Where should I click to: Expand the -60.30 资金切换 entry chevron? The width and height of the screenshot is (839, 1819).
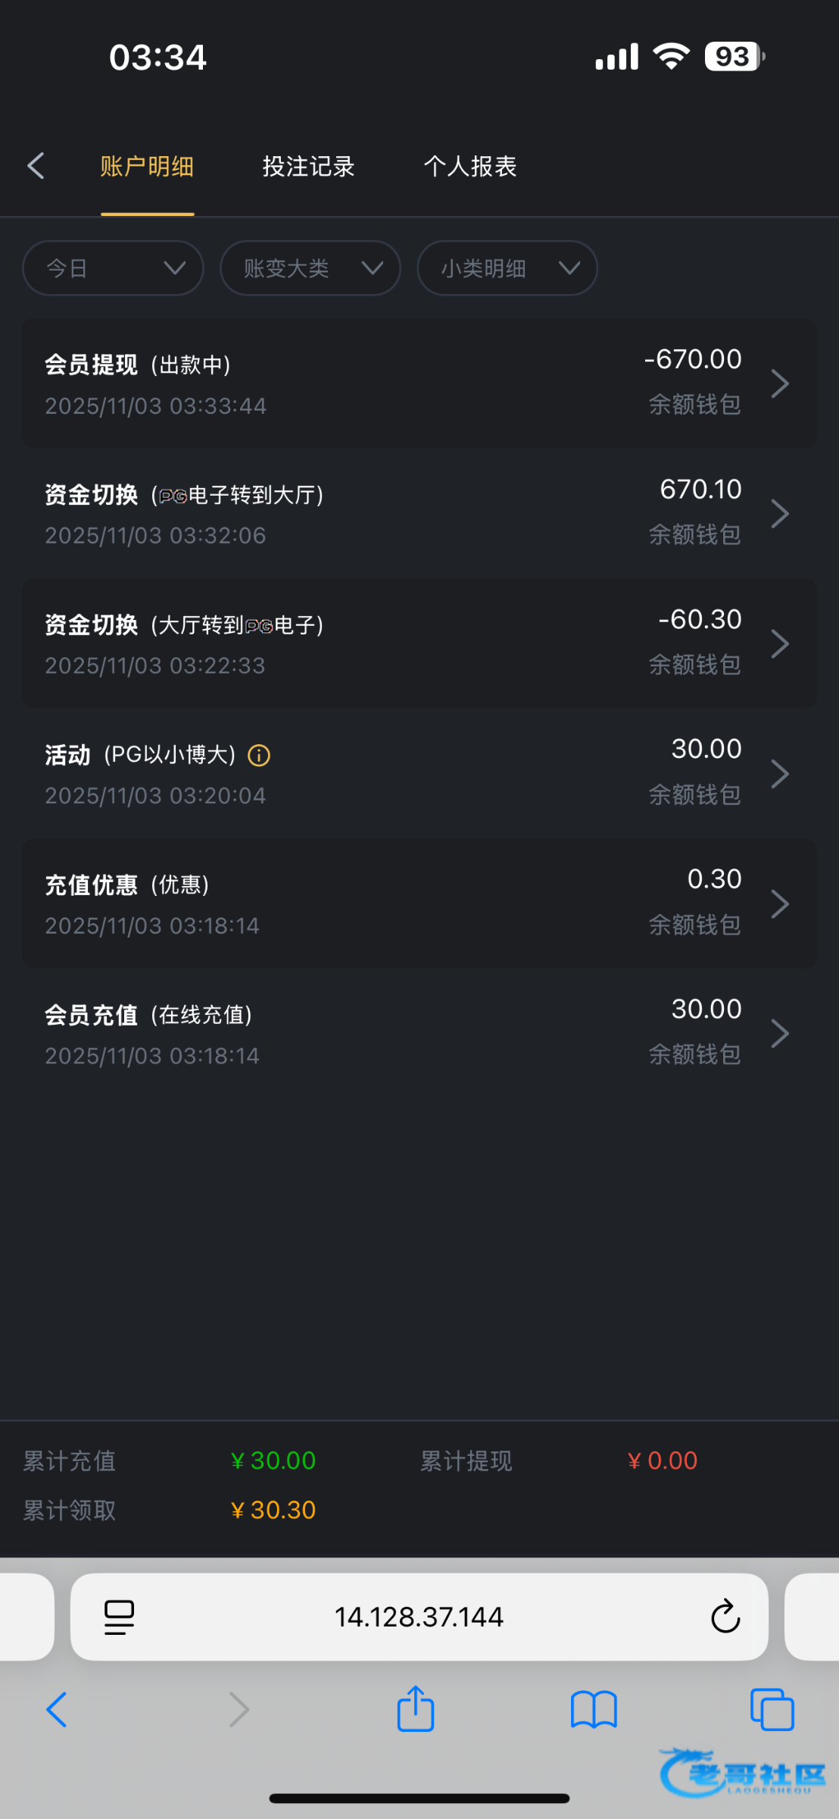[780, 644]
